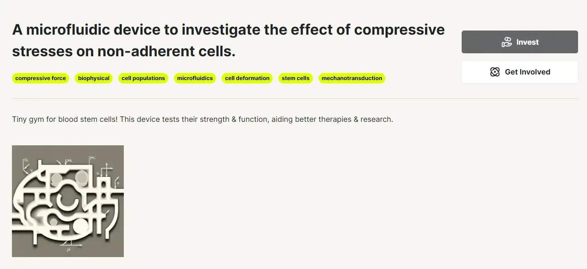Viewport: 587px width, 269px height.
Task: Choose the "cell populations" tag
Action: coord(143,78)
